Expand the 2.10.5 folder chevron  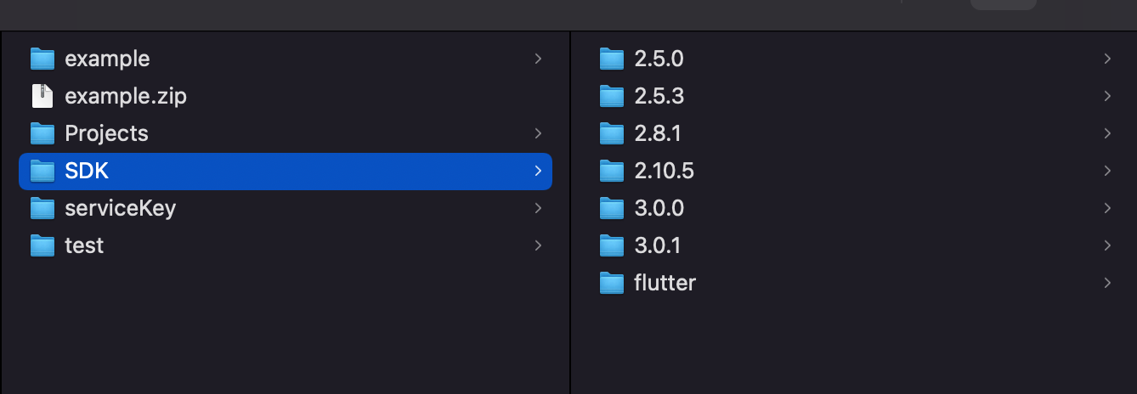tap(1106, 171)
